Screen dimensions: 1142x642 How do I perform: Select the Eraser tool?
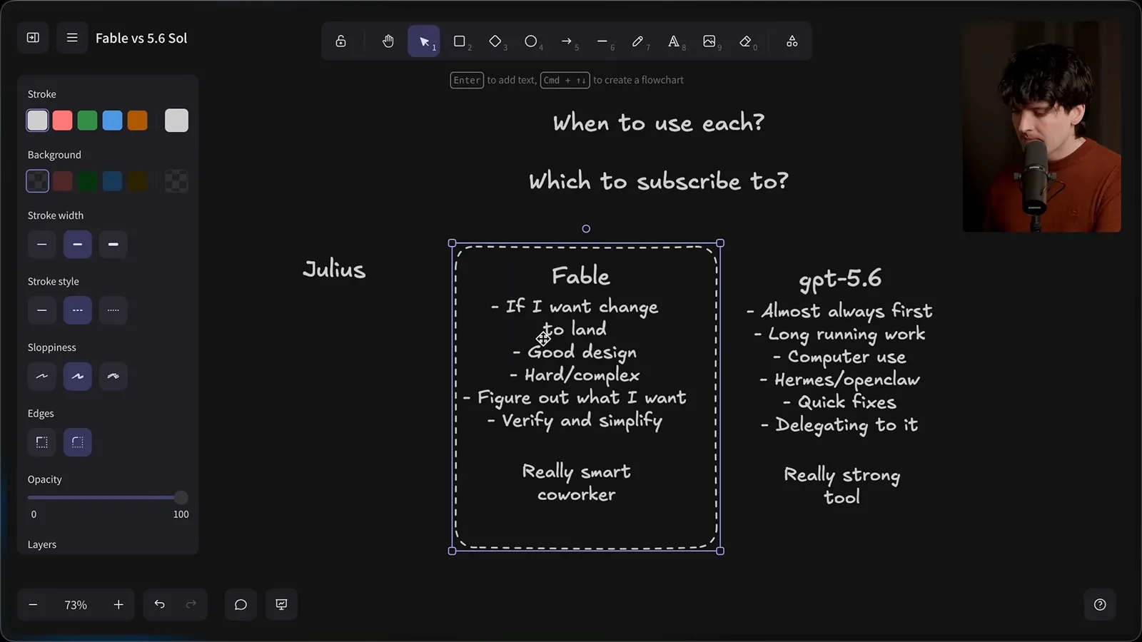pyautogui.click(x=745, y=41)
